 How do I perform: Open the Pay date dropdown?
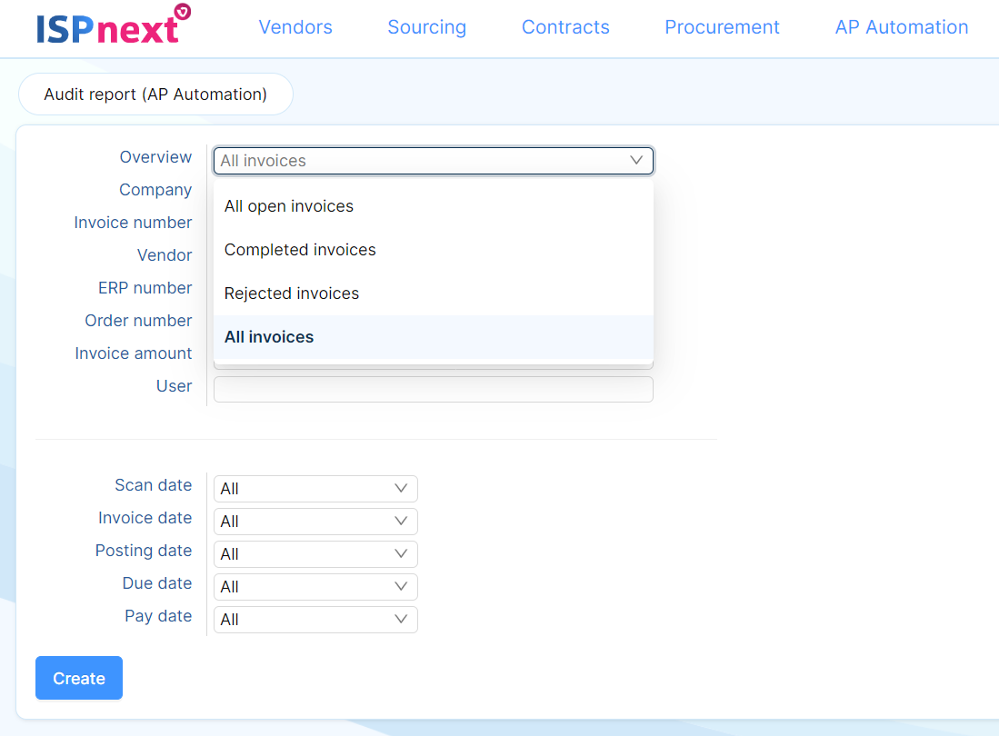315,620
